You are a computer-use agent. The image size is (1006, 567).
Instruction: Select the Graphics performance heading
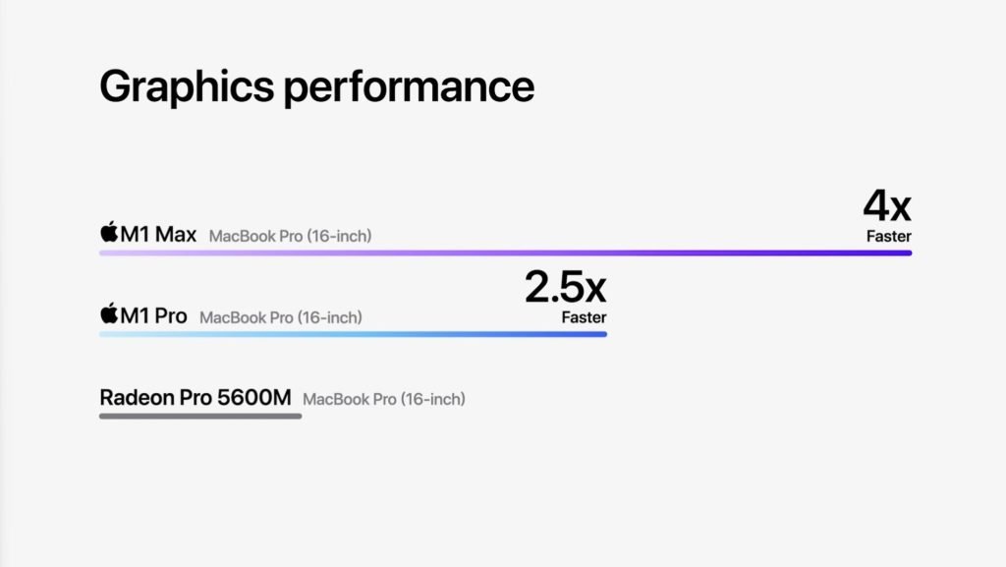tap(317, 87)
